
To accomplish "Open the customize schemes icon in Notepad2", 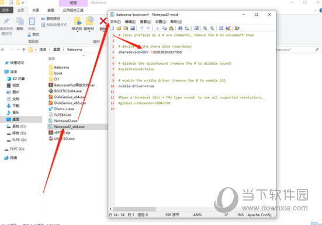I will [228, 29].
